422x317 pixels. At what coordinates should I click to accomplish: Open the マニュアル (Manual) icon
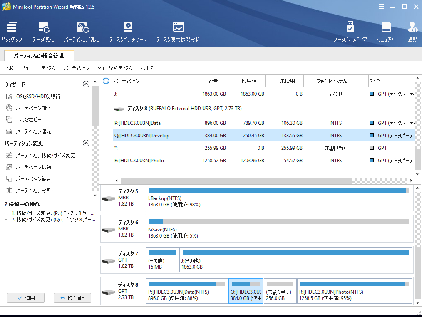point(386,32)
